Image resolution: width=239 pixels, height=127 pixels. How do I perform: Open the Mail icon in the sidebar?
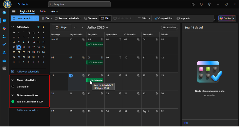(x=4, y=12)
